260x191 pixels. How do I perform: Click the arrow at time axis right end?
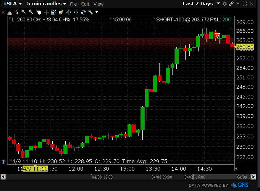pyautogui.click(x=236, y=168)
